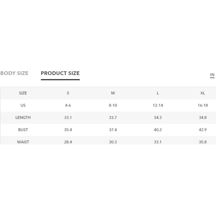This screenshot has width=216, height=216.
Task: Click the 28.4 waist value for S
Action: coord(68,142)
